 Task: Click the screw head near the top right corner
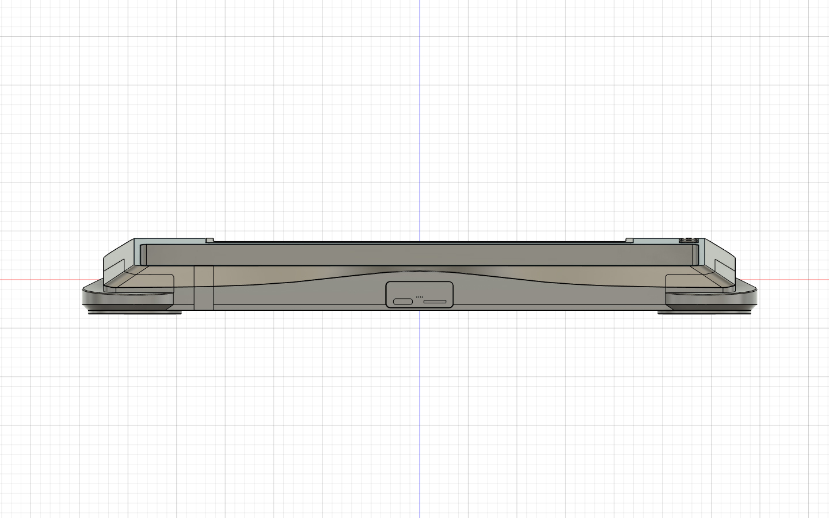689,239
